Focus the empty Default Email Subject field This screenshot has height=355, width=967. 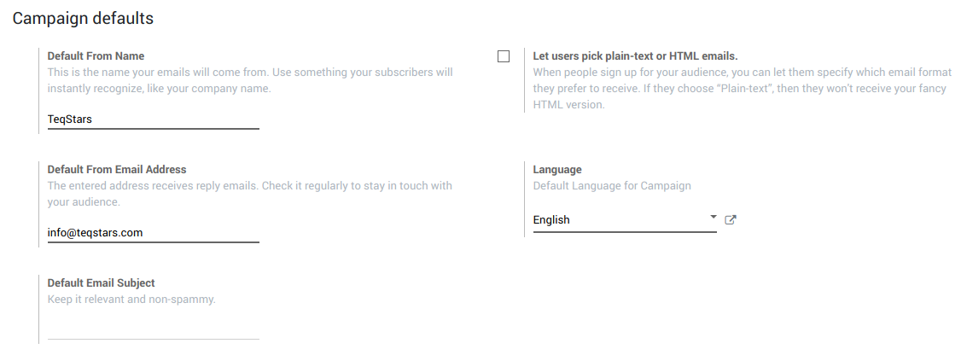pyautogui.click(x=153, y=329)
